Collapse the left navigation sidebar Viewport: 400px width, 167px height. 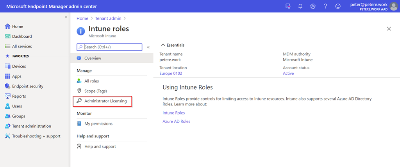(x=66, y=17)
